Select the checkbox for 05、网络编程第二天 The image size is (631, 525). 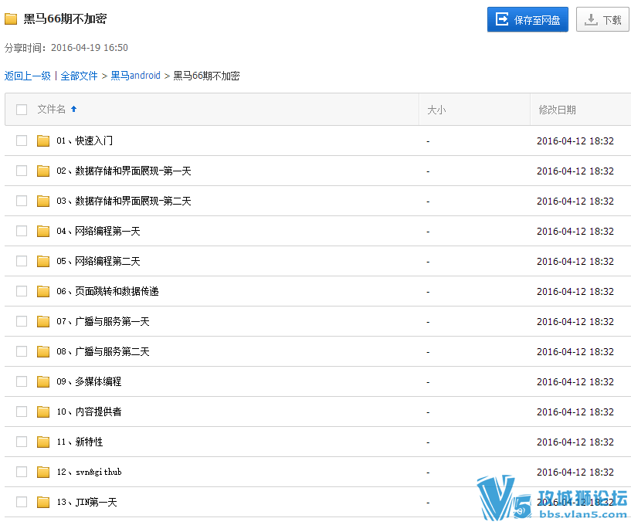(x=22, y=262)
